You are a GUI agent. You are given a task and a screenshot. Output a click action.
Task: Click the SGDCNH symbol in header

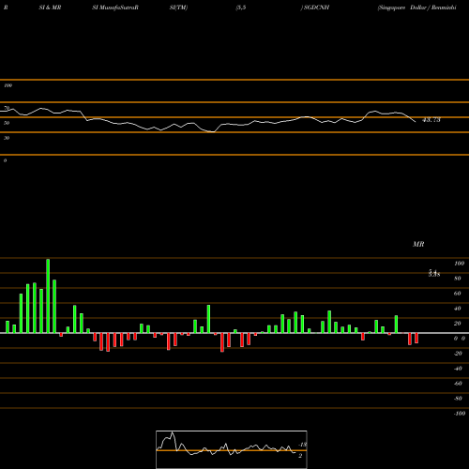[x=316, y=8]
